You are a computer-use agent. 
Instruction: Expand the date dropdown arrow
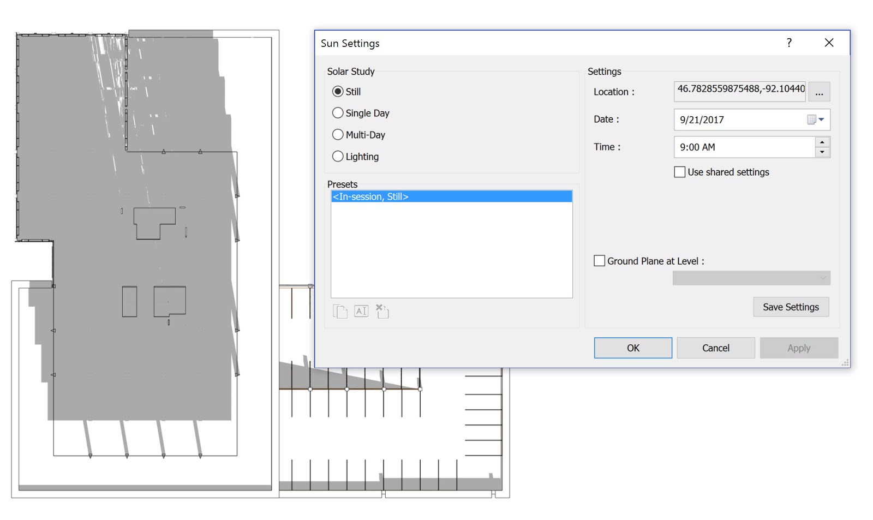pos(822,119)
